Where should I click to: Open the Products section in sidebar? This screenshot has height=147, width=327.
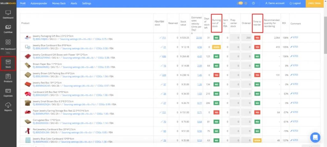8,78
